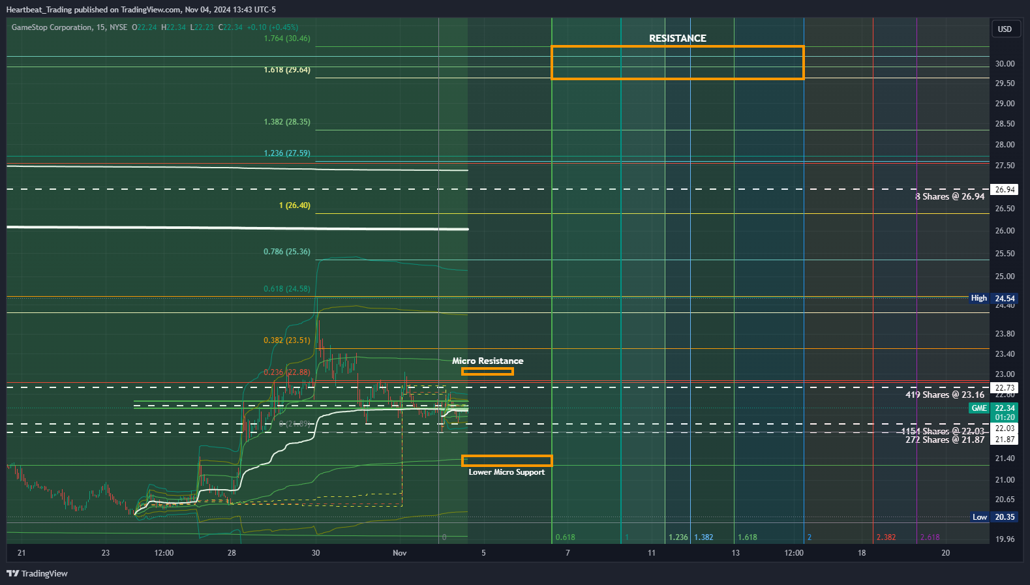1030x585 pixels.
Task: Click the Nov label on time axis
Action: tap(400, 553)
